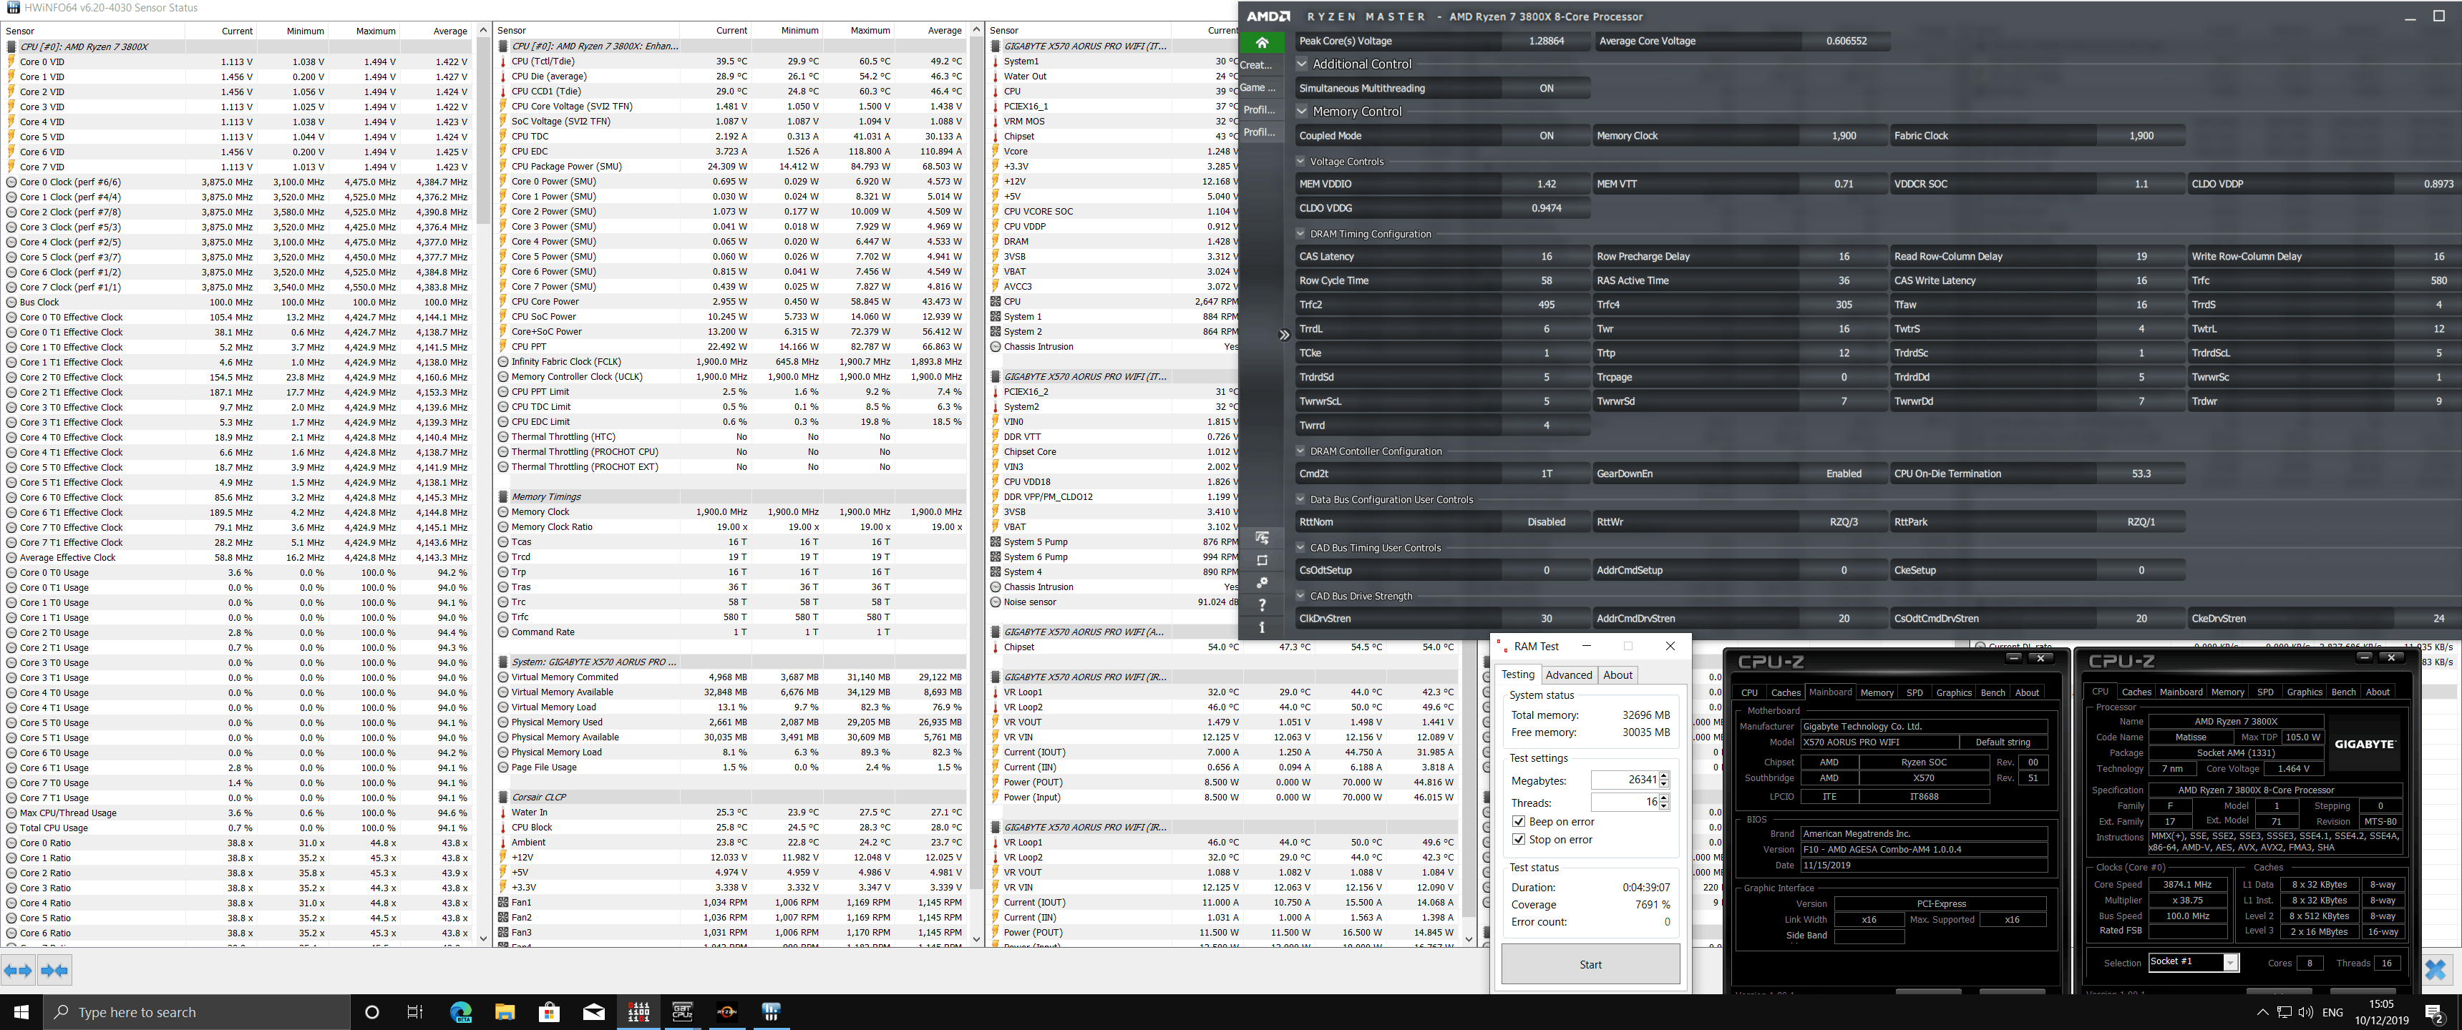Toggle the Stop on error checkbox
The height and width of the screenshot is (1030, 2462).
tap(1519, 840)
